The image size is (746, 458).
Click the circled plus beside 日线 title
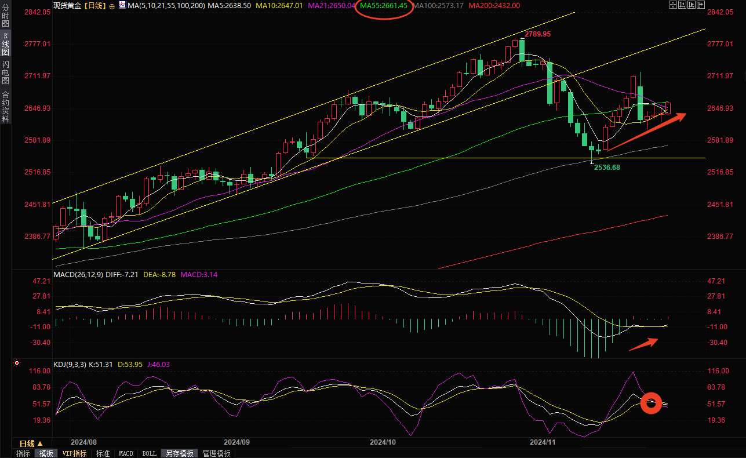coord(112,5)
